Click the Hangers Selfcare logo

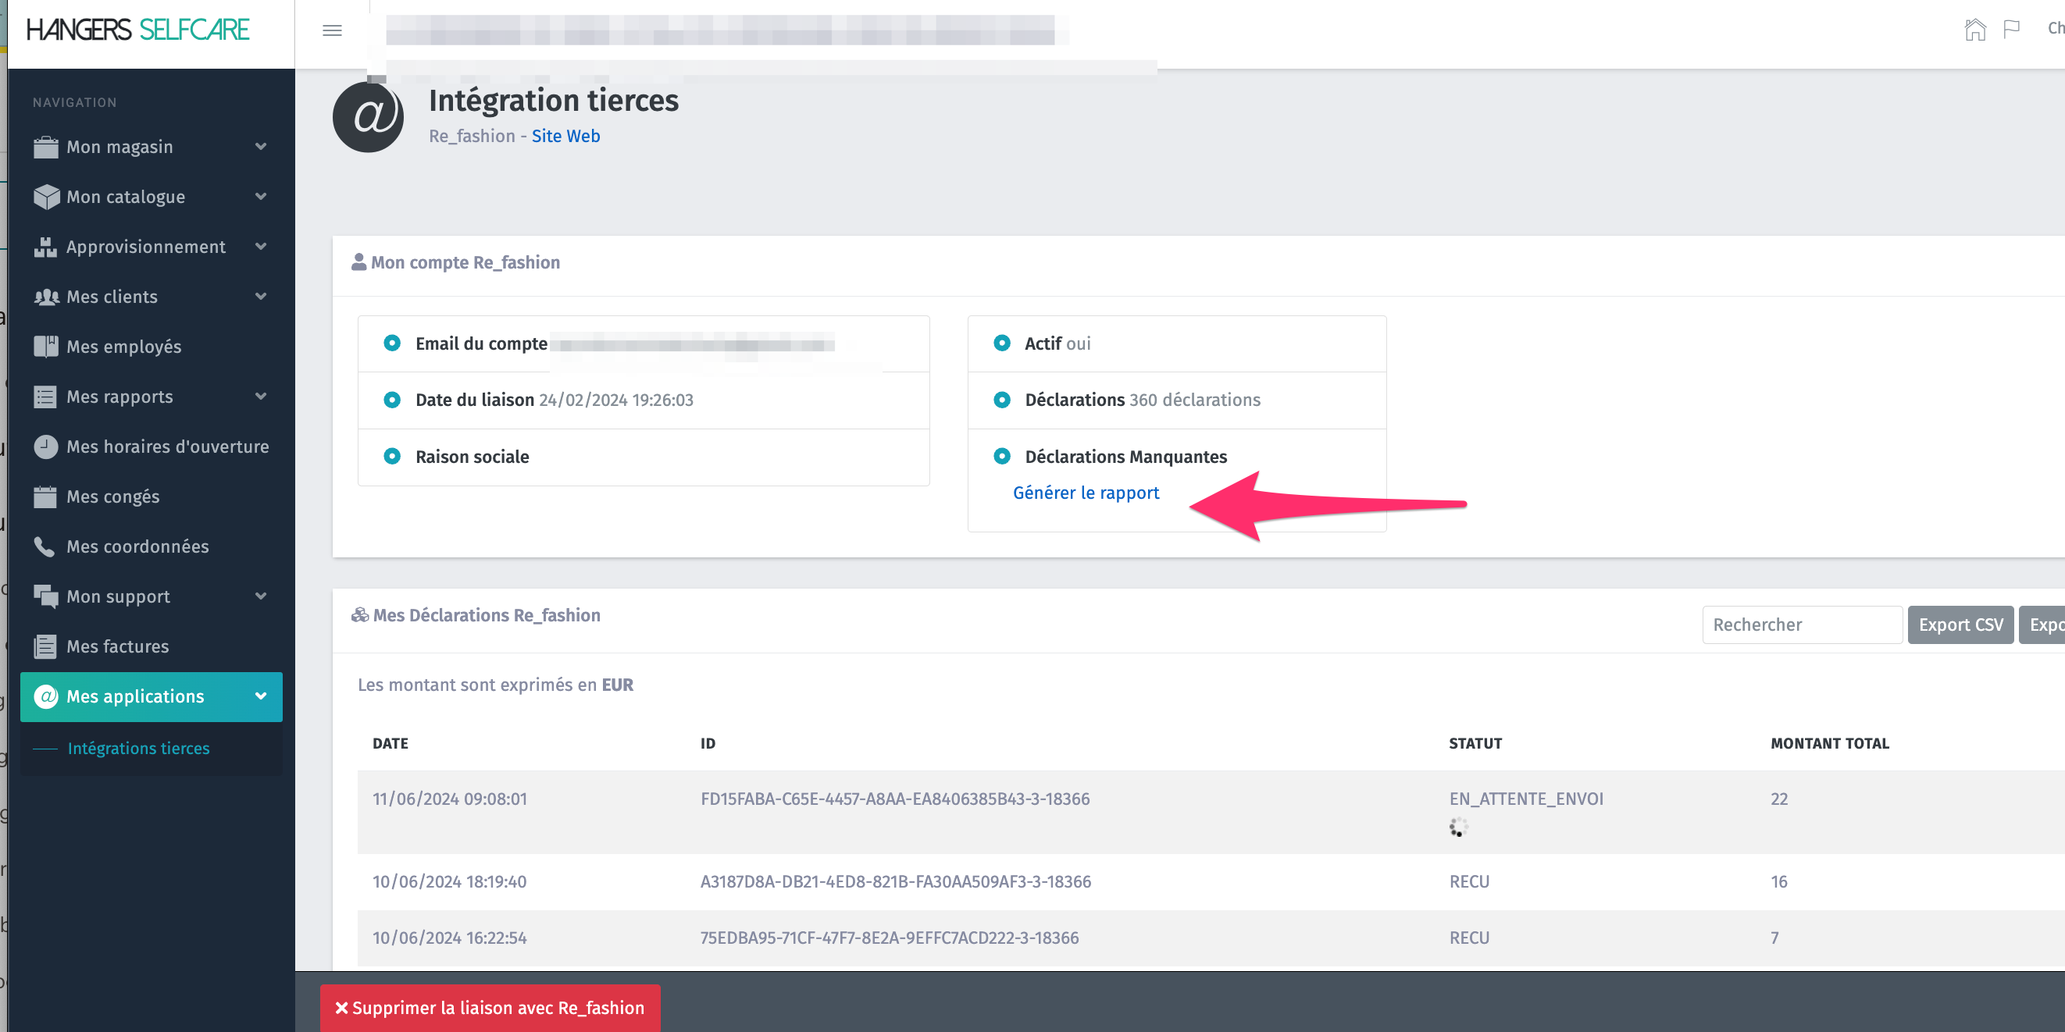point(138,30)
